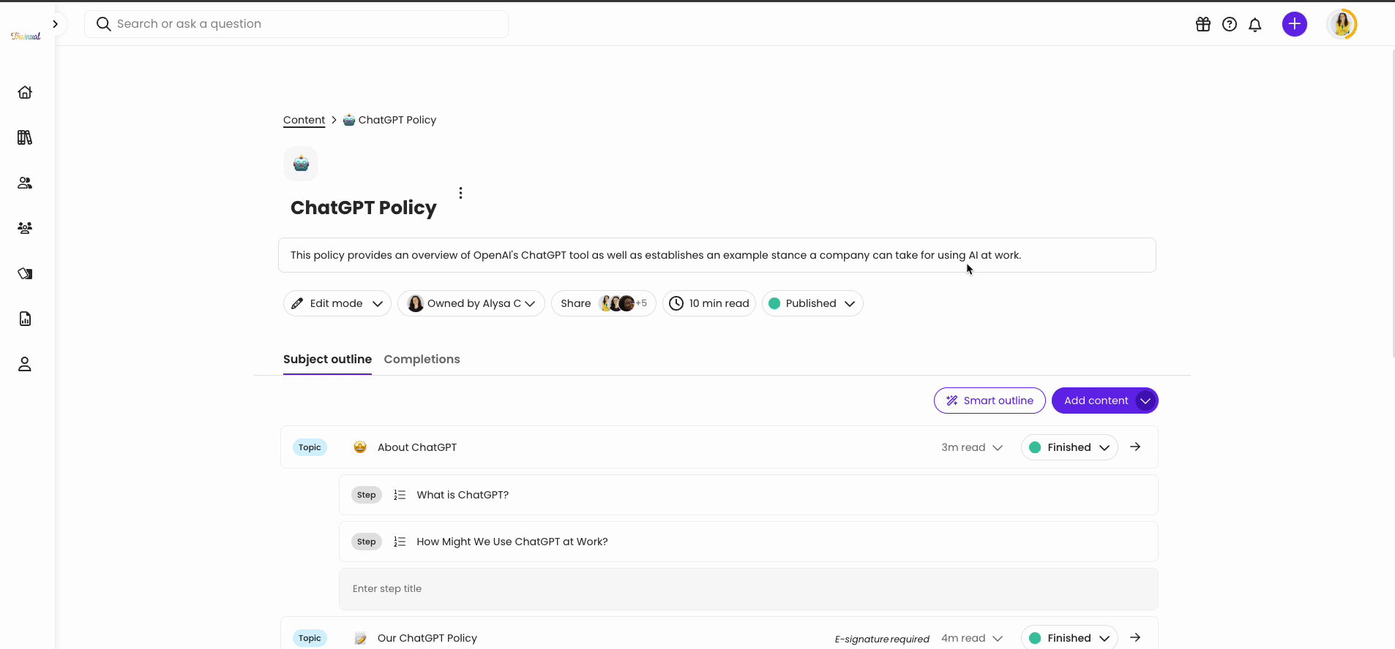The image size is (1395, 649).
Task: Open the Home icon in sidebar
Action: point(25,92)
